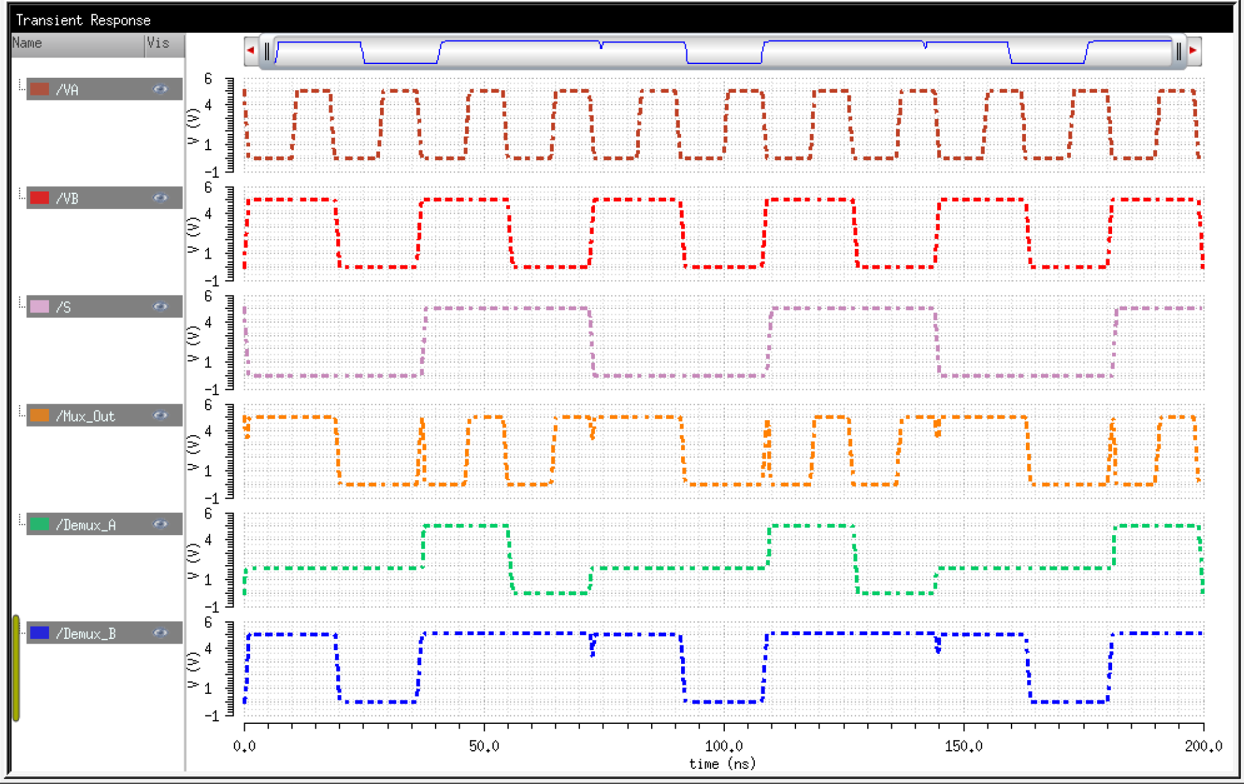Hide the /VB trace using eye icon

(x=160, y=198)
